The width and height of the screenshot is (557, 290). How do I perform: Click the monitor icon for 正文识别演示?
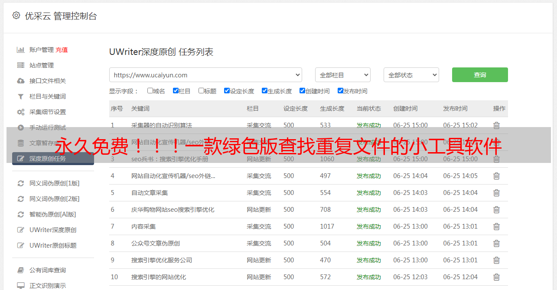20,286
